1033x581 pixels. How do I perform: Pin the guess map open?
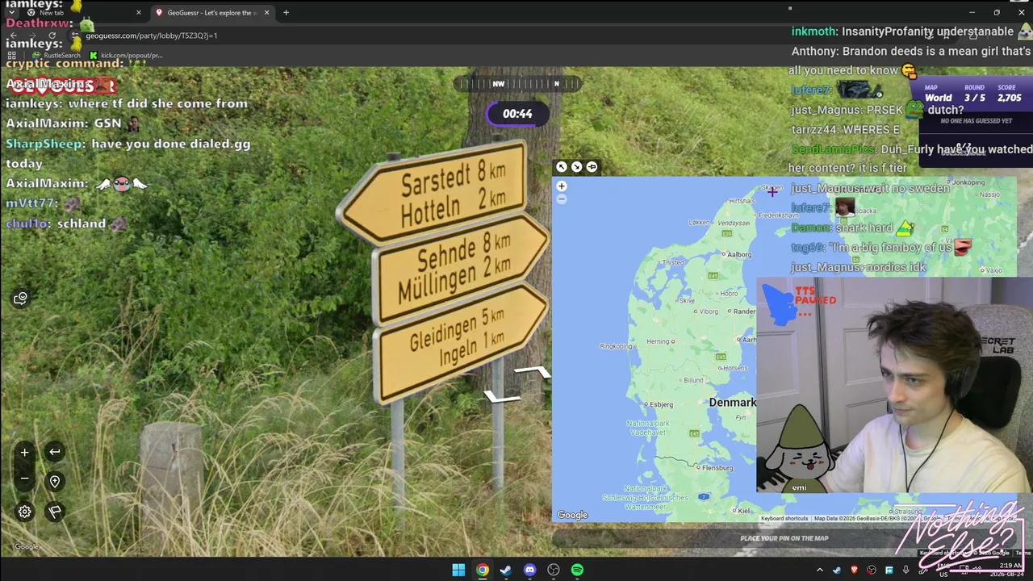coord(592,167)
